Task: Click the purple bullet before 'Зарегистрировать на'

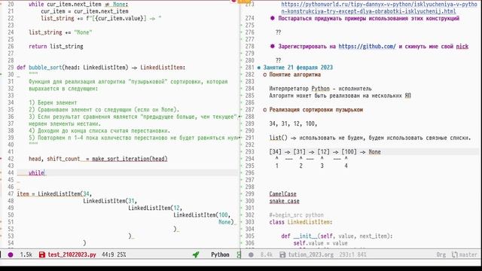Action: [273, 47]
